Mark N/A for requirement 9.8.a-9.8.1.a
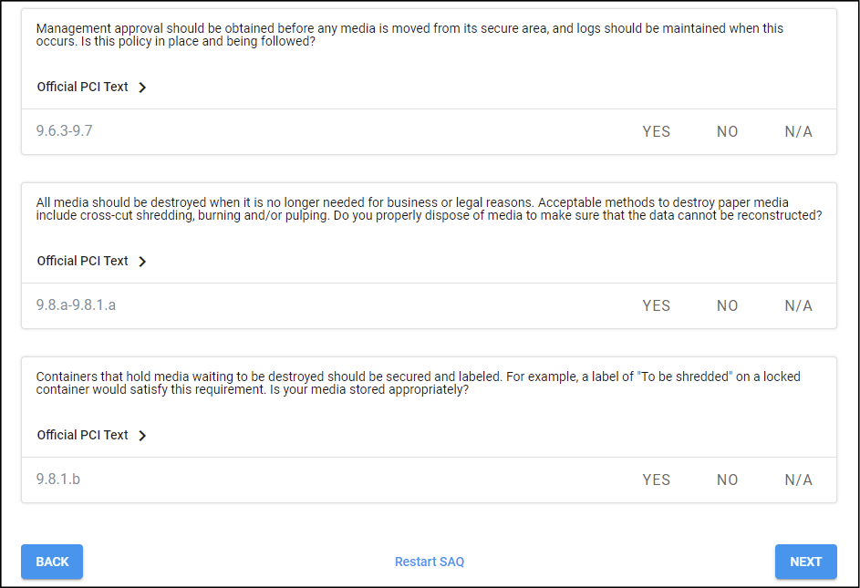 (x=798, y=305)
